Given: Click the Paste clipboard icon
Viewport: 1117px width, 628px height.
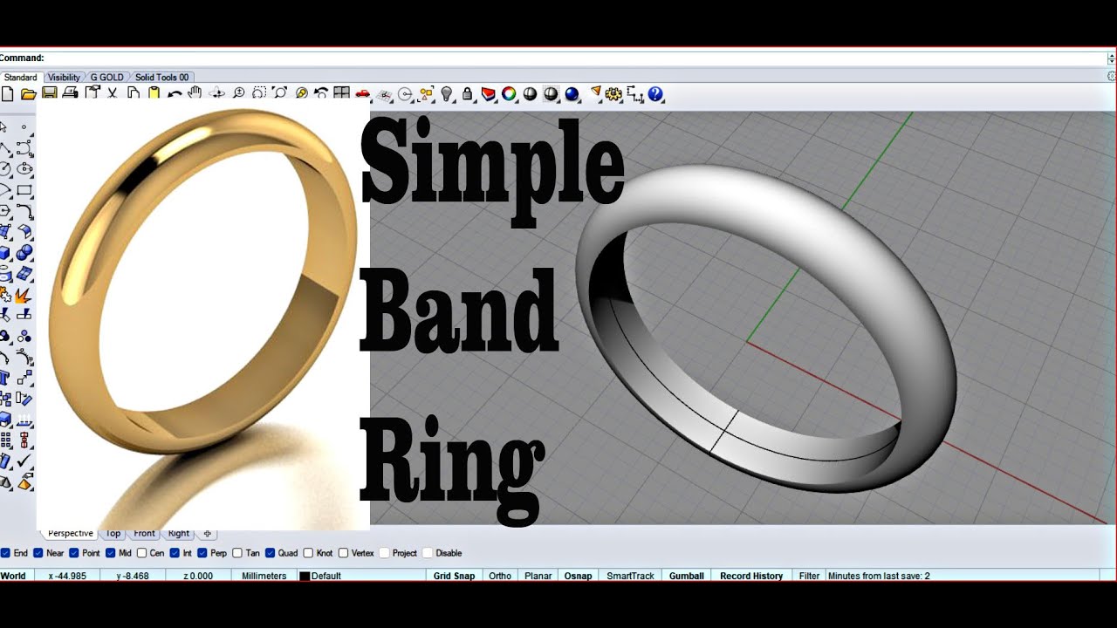Looking at the screenshot, I should [154, 93].
